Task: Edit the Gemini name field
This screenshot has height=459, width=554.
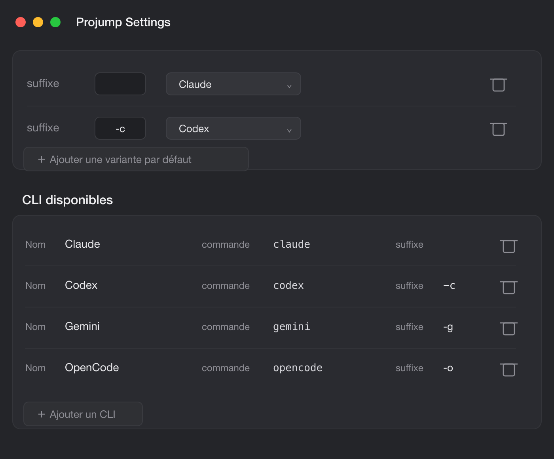Action: click(82, 326)
